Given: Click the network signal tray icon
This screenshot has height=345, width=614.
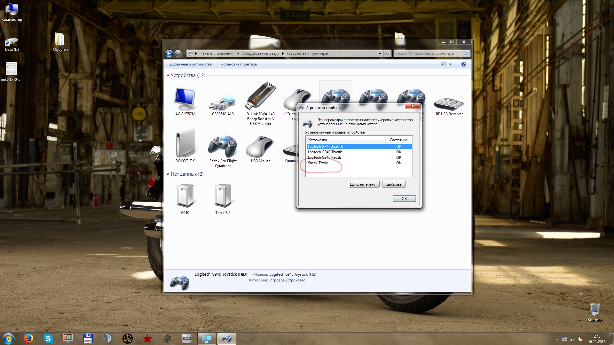Looking at the screenshot, I should coord(572,339).
